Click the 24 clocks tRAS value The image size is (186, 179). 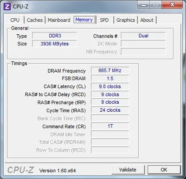[110, 110]
